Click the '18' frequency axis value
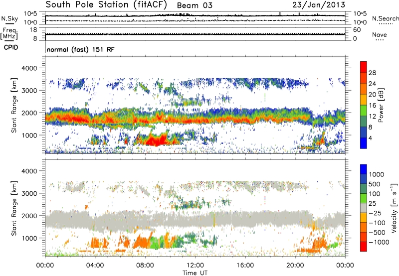Viewport: 399px width, 276px height. 33,30
